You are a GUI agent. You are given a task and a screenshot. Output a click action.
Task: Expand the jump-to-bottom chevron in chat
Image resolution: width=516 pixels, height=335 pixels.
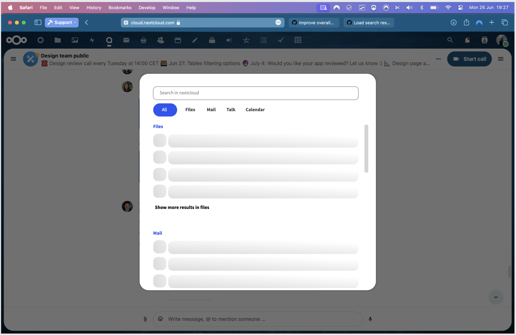[496, 297]
